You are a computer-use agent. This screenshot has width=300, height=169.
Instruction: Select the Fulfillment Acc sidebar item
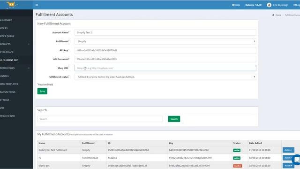tap(9, 60)
